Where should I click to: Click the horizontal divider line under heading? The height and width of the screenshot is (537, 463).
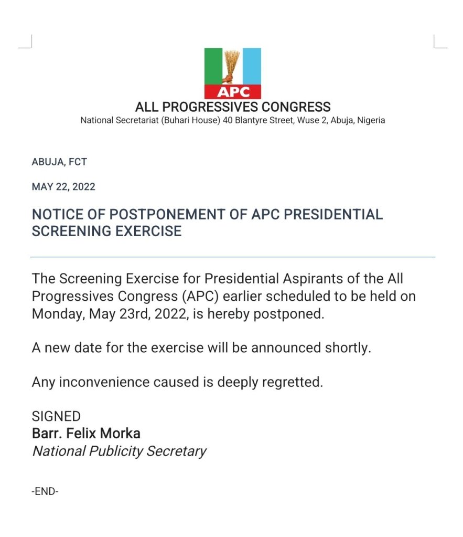(x=233, y=257)
